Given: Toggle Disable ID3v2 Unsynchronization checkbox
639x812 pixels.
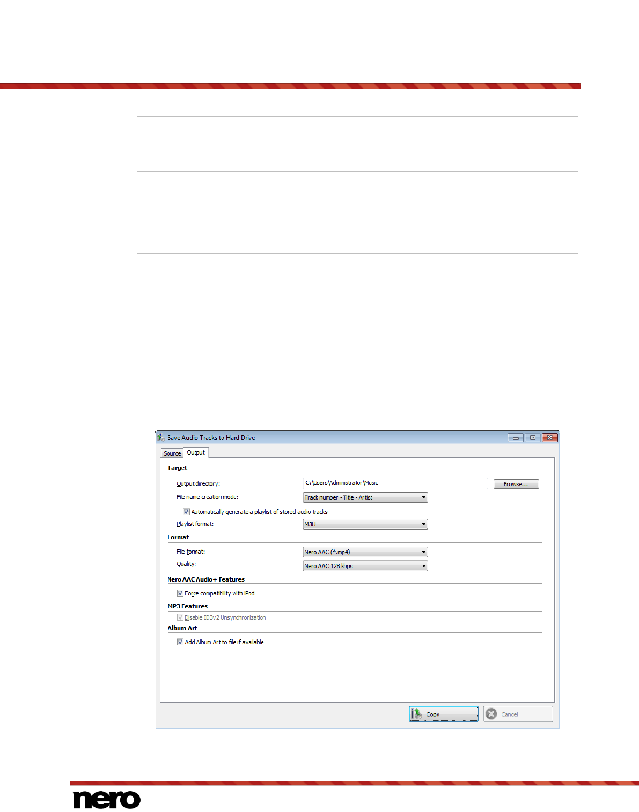Looking at the screenshot, I should coord(180,617).
